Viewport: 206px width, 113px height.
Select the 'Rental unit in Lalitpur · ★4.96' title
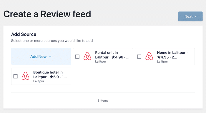click(112, 55)
